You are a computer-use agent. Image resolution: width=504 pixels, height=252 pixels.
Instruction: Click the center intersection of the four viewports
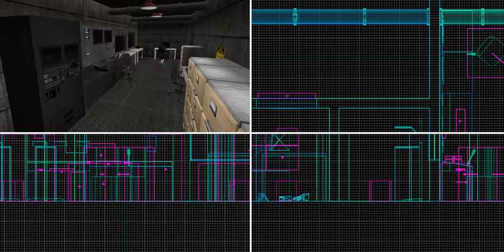pos(250,133)
